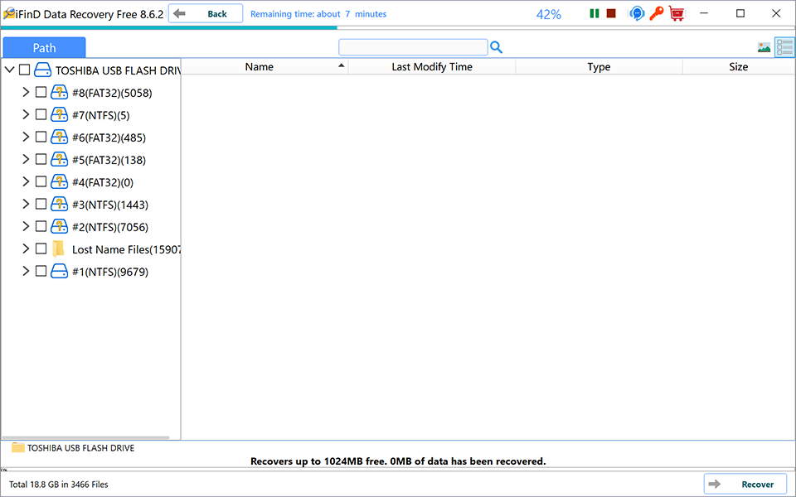Check the #2(NTFS)(7056) checkbox
Viewport: 796px width, 497px height.
pyautogui.click(x=41, y=226)
